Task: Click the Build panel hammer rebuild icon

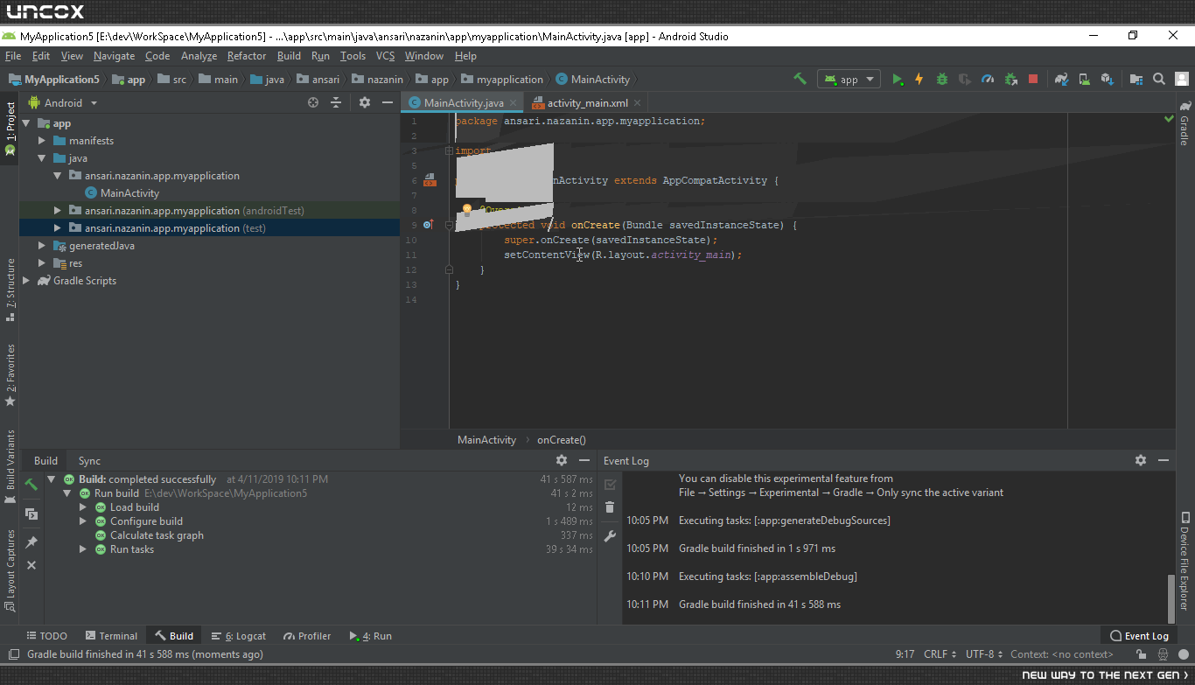Action: pos(31,484)
